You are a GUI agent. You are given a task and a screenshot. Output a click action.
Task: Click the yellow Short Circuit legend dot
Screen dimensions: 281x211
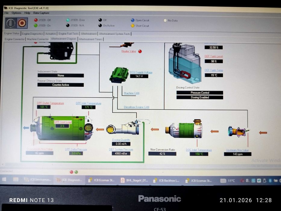coord(133,26)
